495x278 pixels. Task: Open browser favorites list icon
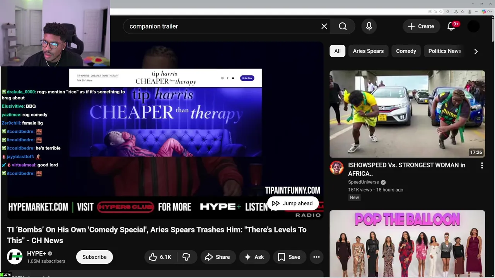tap(463, 12)
